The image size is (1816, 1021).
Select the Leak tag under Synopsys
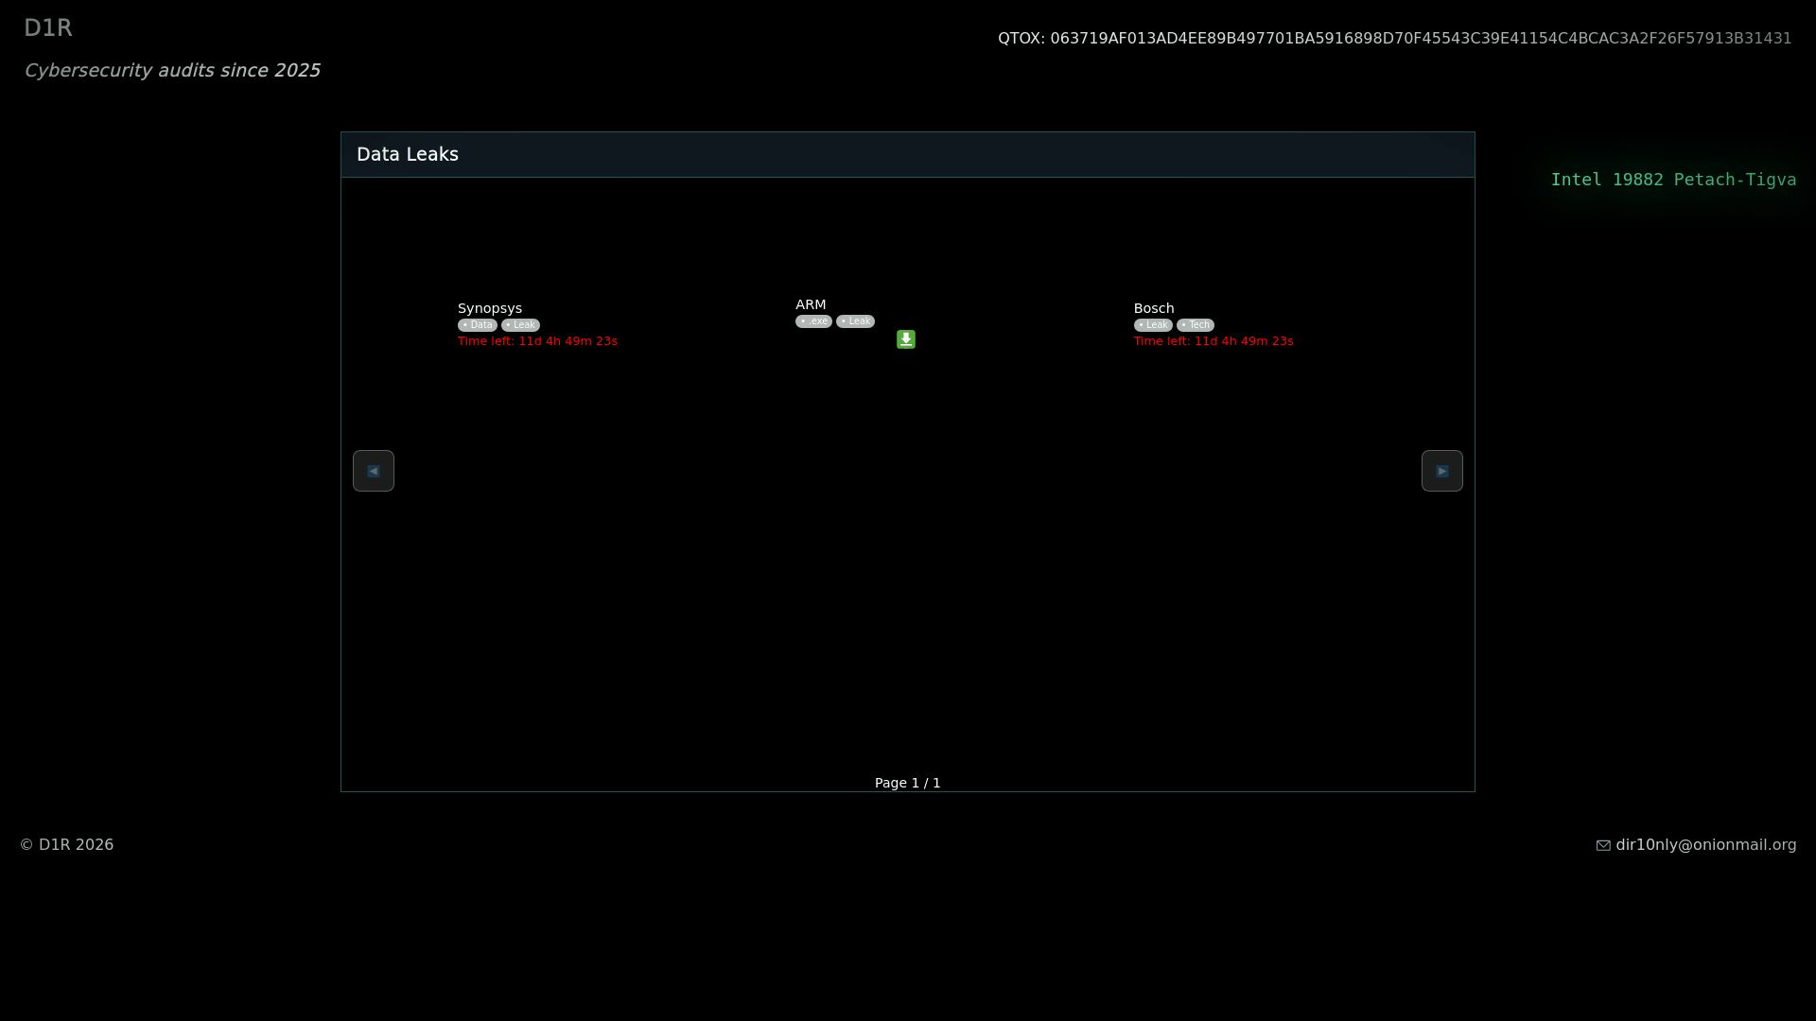[x=520, y=325]
